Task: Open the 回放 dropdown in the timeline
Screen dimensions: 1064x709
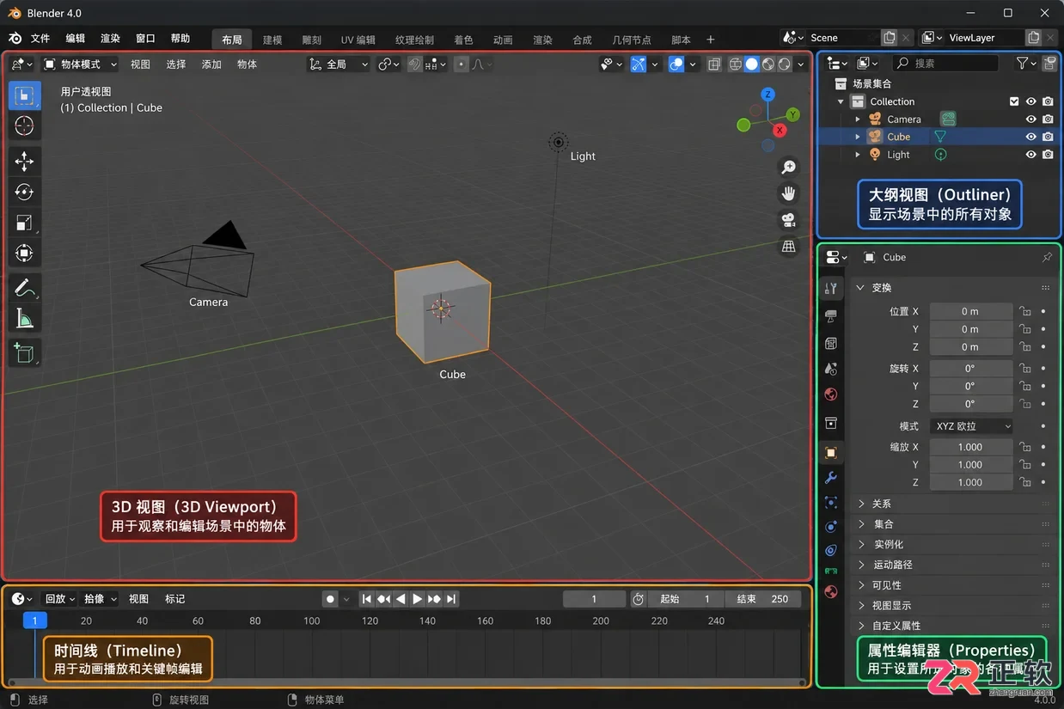Action: click(x=59, y=599)
